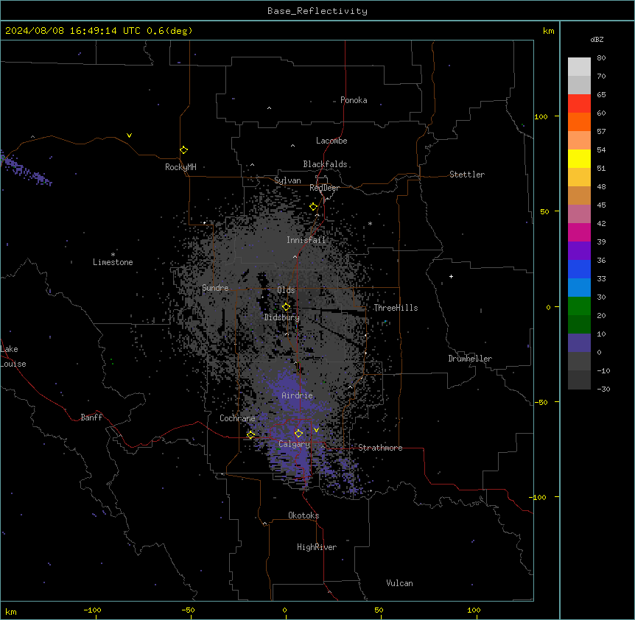
Task: Pick the salmon 57 to 54 dBZ swatch
Action: pyautogui.click(x=579, y=141)
